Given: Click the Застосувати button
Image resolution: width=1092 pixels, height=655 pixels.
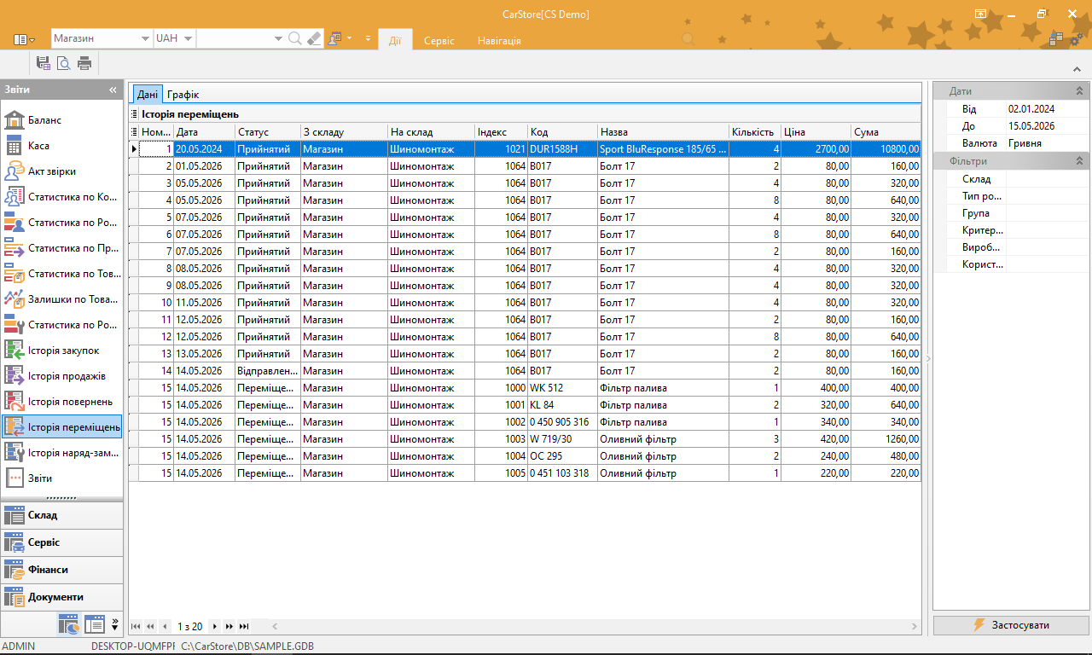Looking at the screenshot, I should tap(1011, 625).
